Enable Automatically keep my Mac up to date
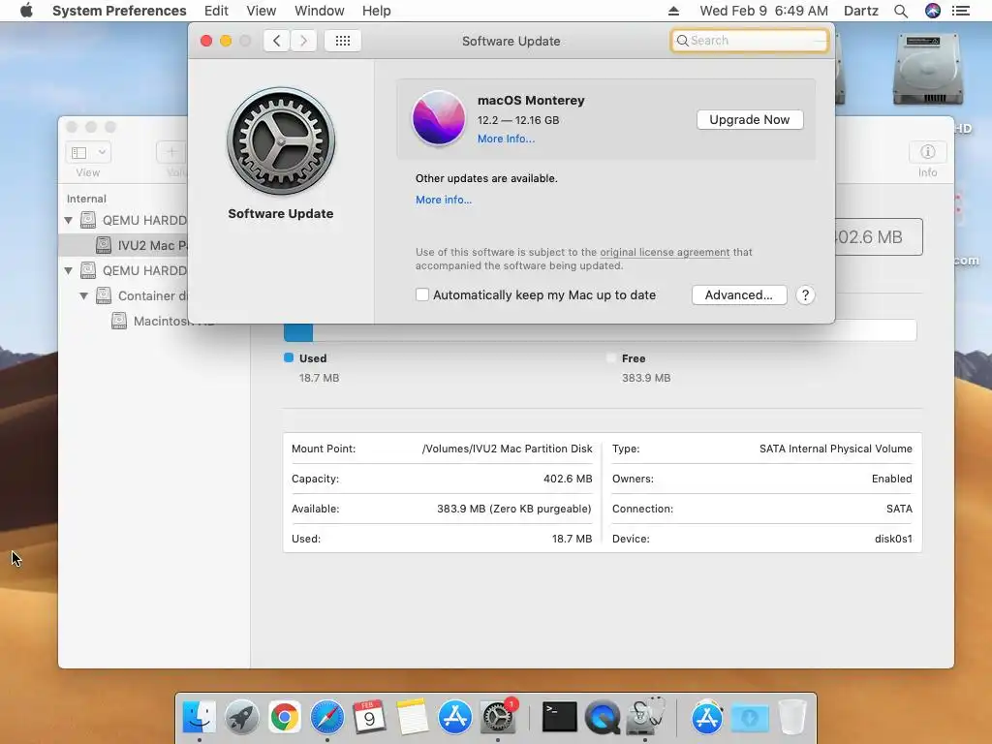 tap(422, 294)
